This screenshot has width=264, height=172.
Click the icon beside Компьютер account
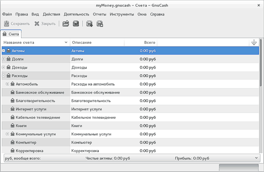[13, 142]
